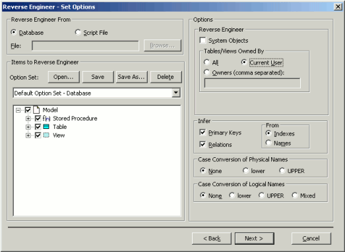Click the disabled Browse... button
The width and height of the screenshot is (345, 252).
pos(162,45)
